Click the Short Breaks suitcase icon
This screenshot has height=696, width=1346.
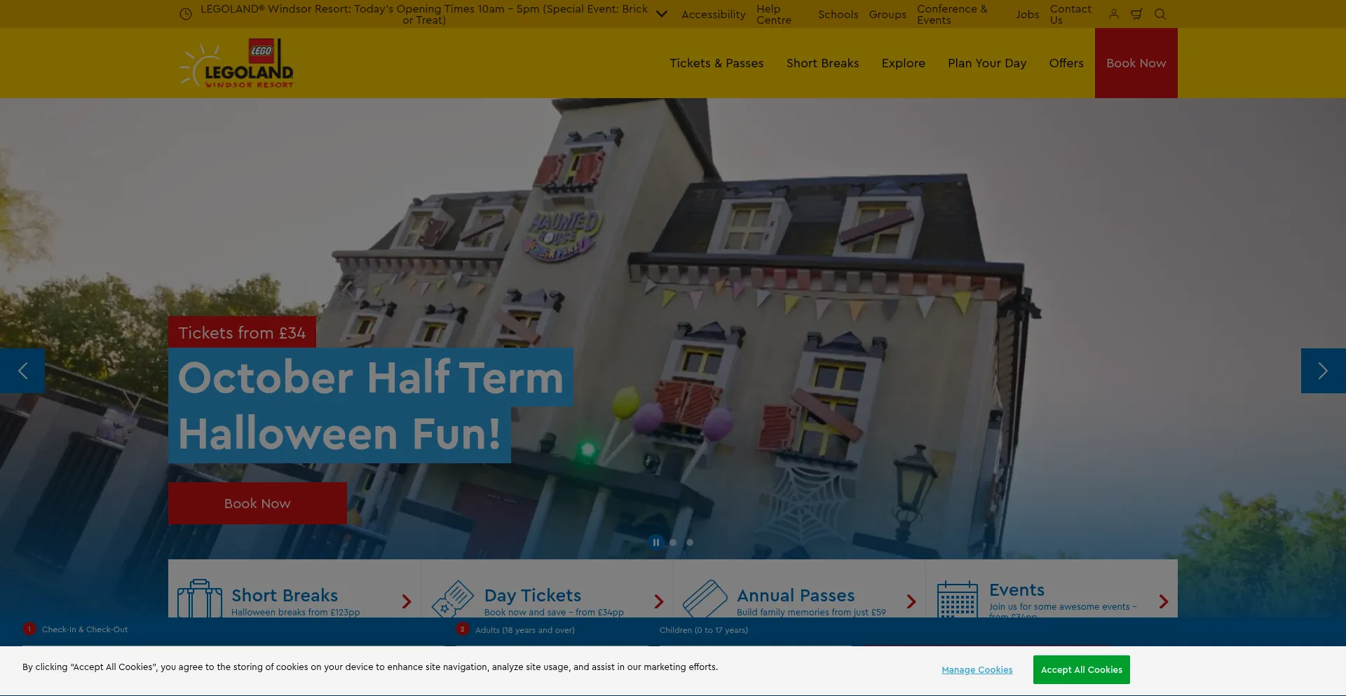[200, 599]
